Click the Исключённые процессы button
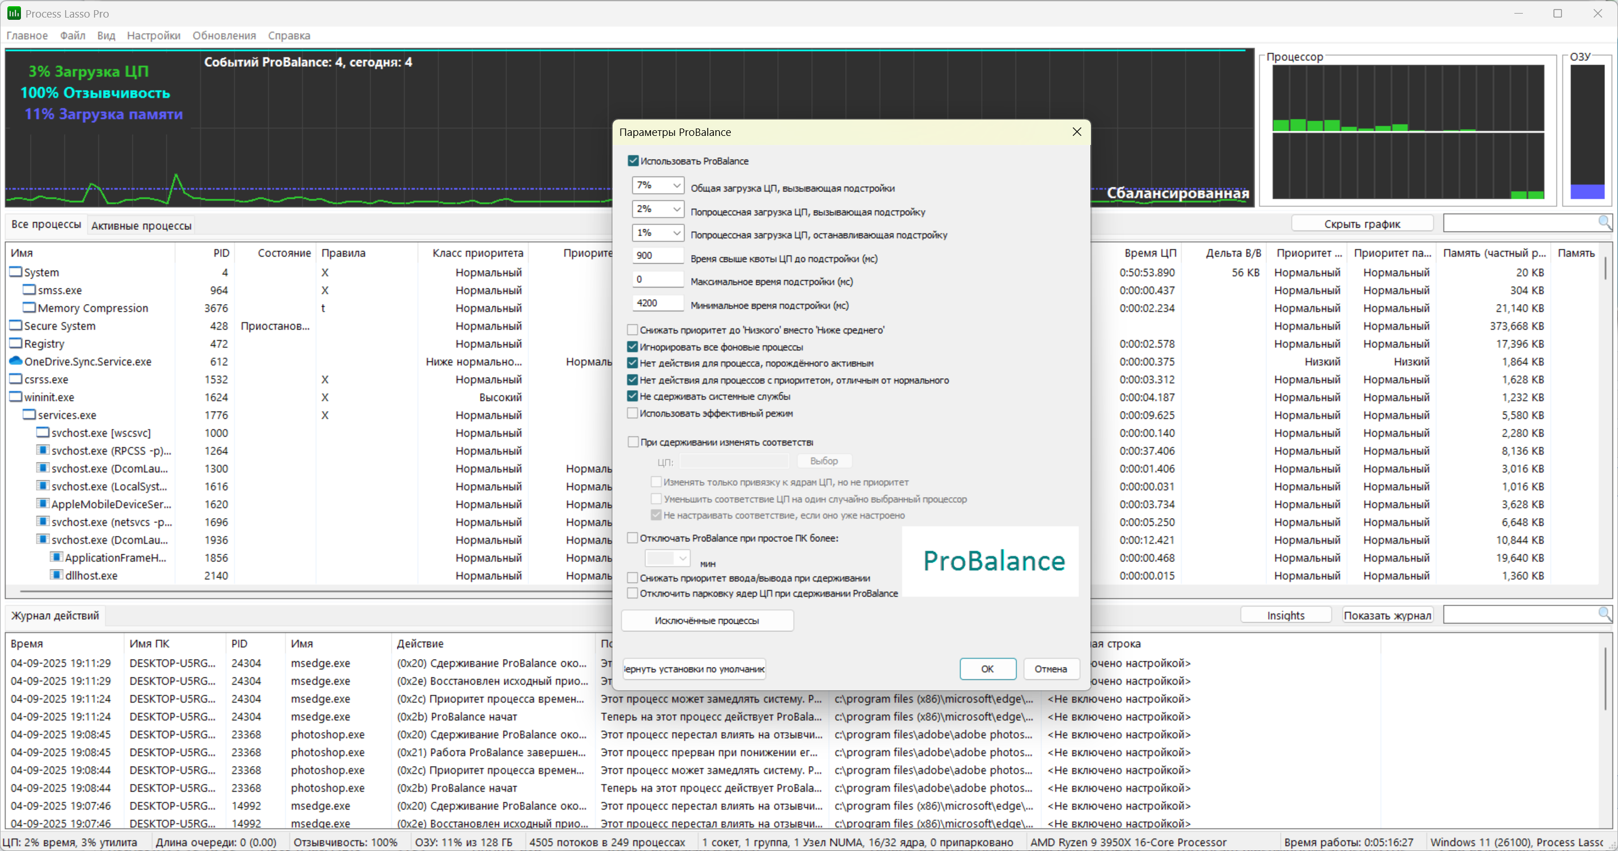The width and height of the screenshot is (1618, 851). (x=707, y=621)
